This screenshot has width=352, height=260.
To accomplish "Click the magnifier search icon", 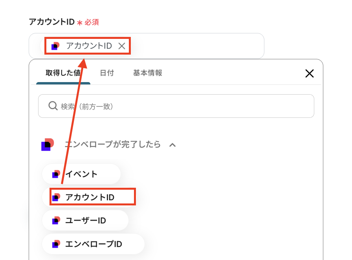I will 53,106.
